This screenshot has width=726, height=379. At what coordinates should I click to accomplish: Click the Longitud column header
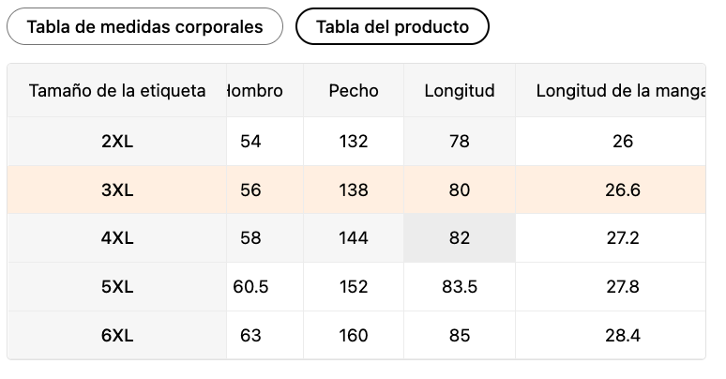click(x=460, y=90)
